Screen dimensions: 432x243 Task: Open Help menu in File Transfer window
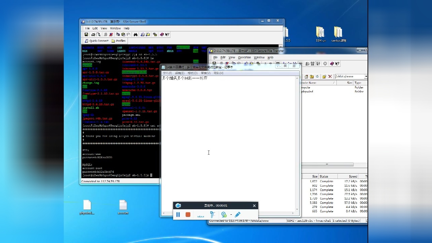(x=271, y=57)
